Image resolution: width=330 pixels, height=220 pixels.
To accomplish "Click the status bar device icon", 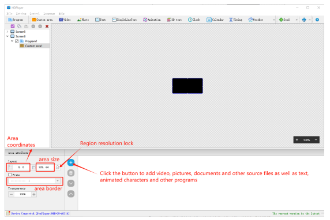I will [x=8, y=213].
